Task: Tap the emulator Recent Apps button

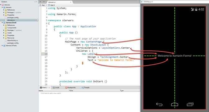Action: (x=190, y=105)
